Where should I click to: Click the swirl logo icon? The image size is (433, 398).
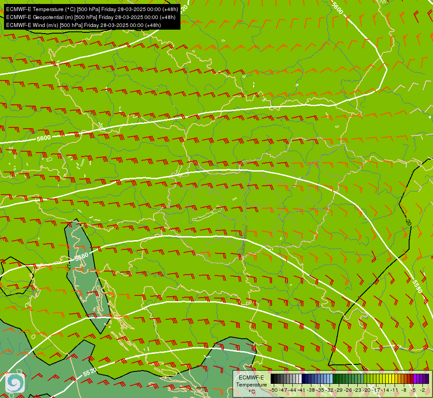15,383
